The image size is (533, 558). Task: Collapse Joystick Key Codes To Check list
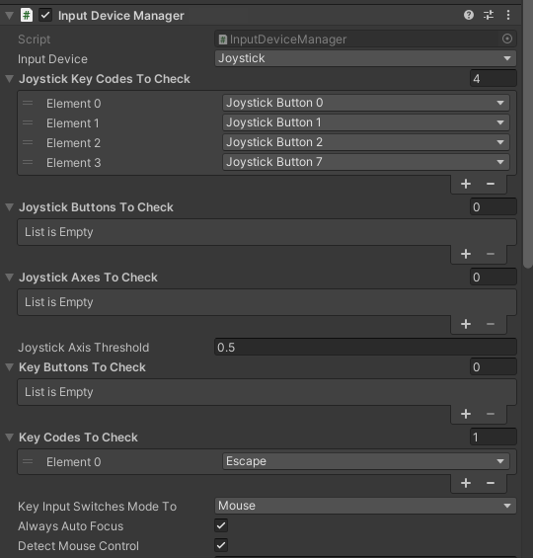10,79
